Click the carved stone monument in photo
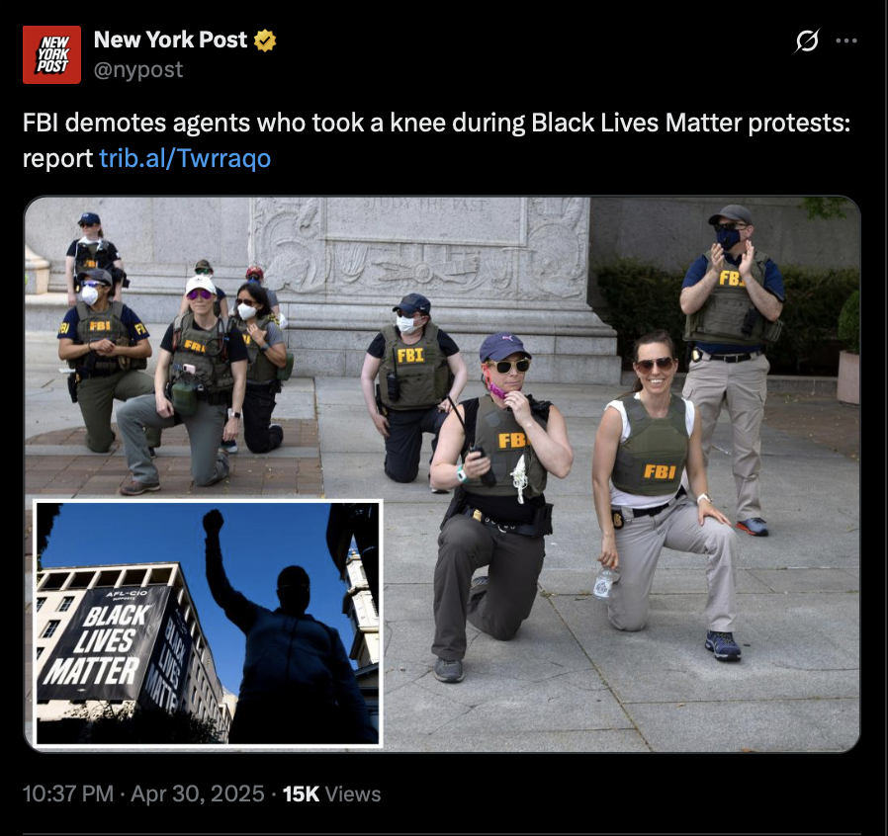888x836 pixels. click(430, 283)
